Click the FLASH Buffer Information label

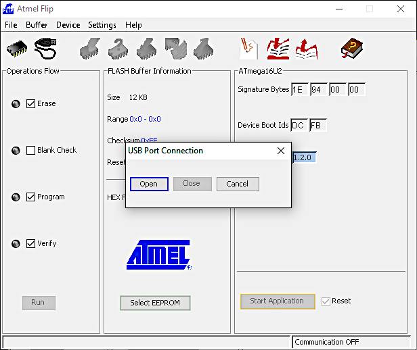[150, 71]
